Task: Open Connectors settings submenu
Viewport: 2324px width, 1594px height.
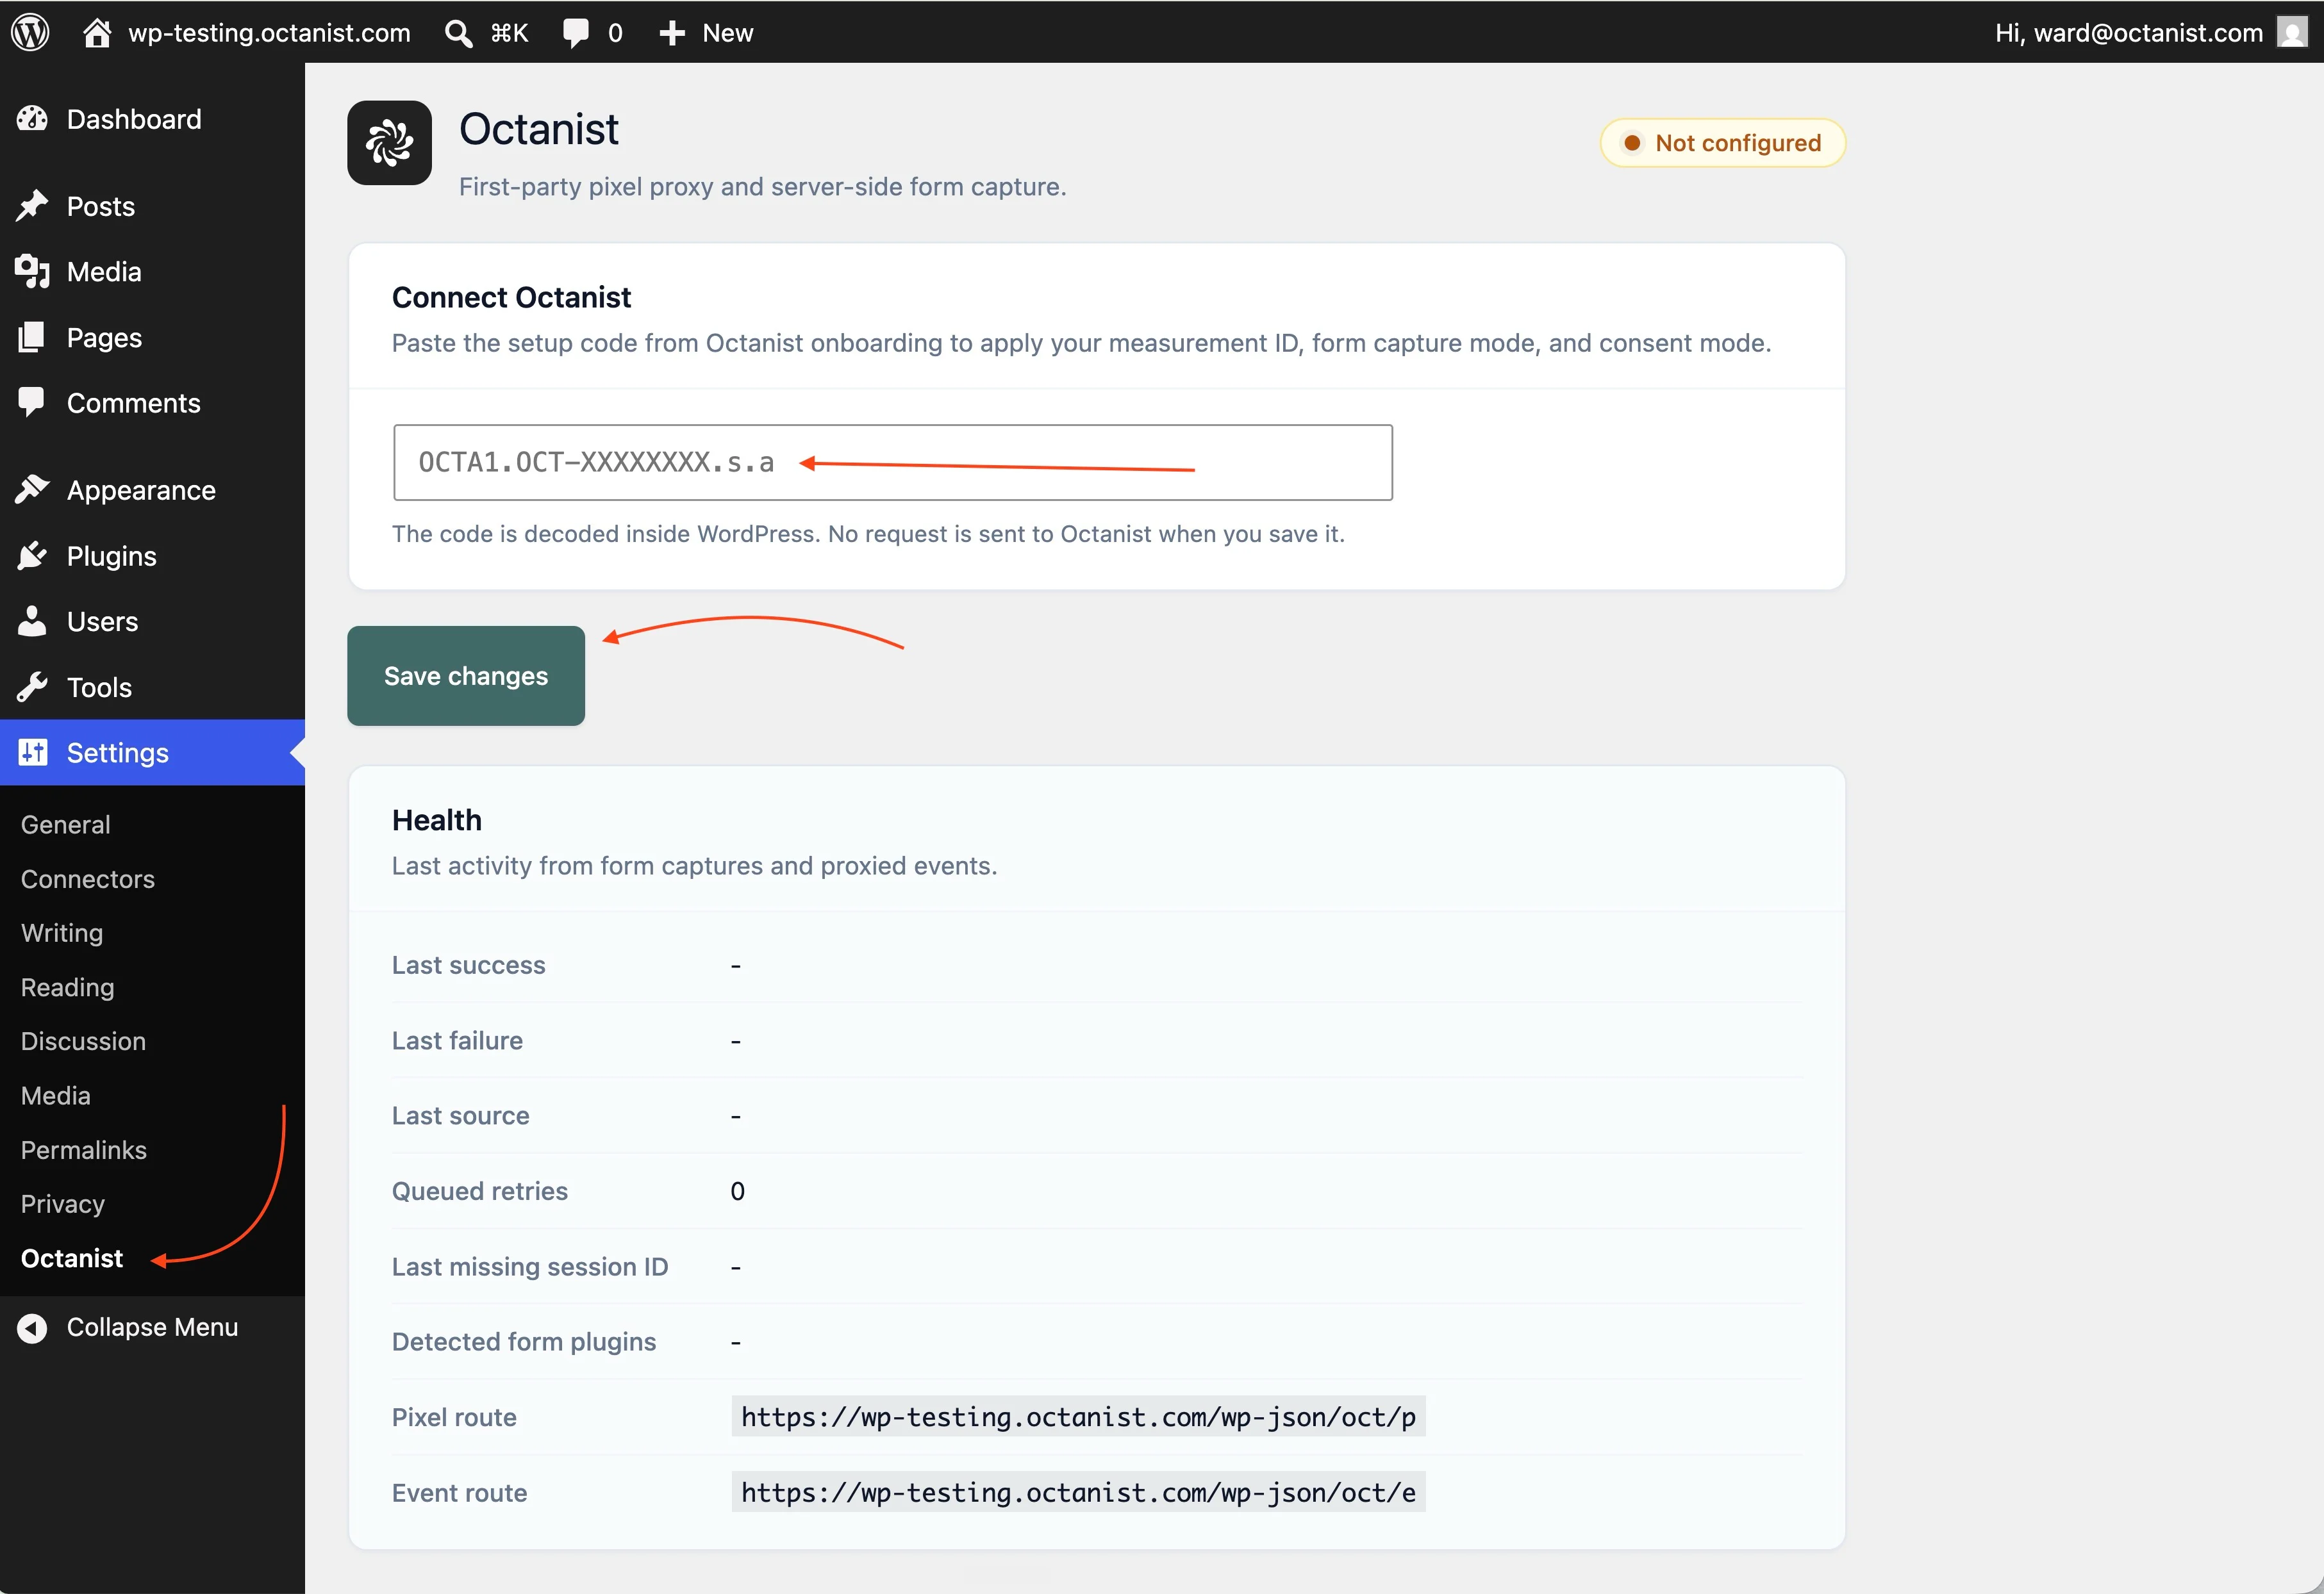Action: [x=87, y=878]
